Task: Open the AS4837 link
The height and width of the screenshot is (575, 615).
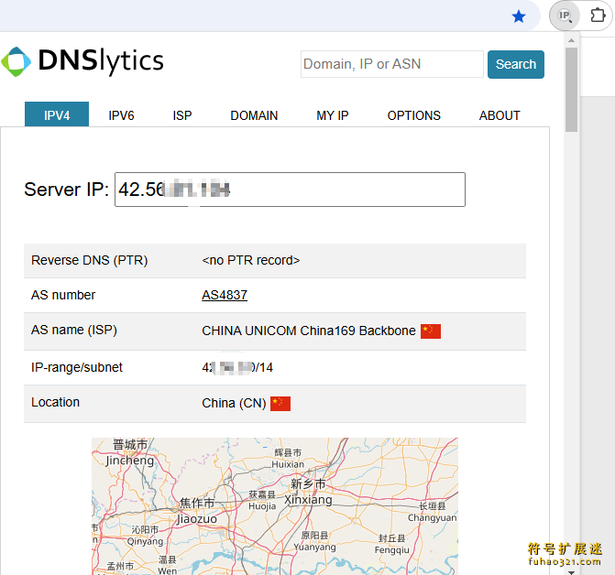Action: click(225, 295)
